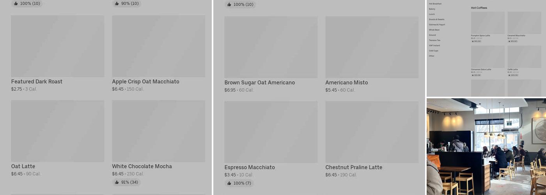Viewport: 546px width, 195px height.
Task: Go to the Hot Breakfast category
Action: [435, 4]
